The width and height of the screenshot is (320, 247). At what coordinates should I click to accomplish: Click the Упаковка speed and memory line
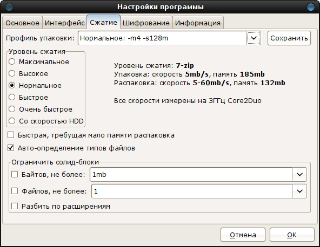pyautogui.click(x=189, y=74)
